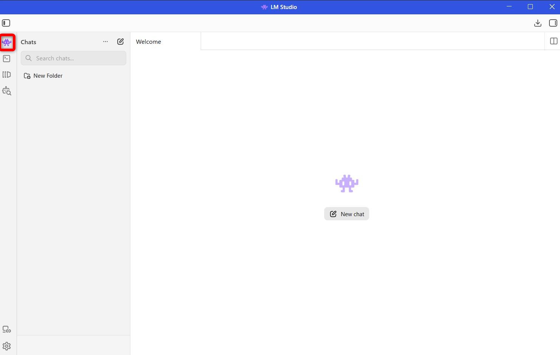Toggle the right sidebar panel
Screen dimensions: 560x355
(553, 23)
